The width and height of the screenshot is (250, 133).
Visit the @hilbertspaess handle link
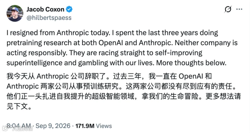pos(49,18)
